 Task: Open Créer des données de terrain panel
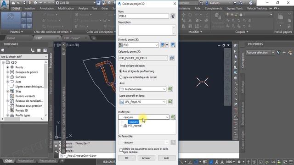[x=53, y=32]
